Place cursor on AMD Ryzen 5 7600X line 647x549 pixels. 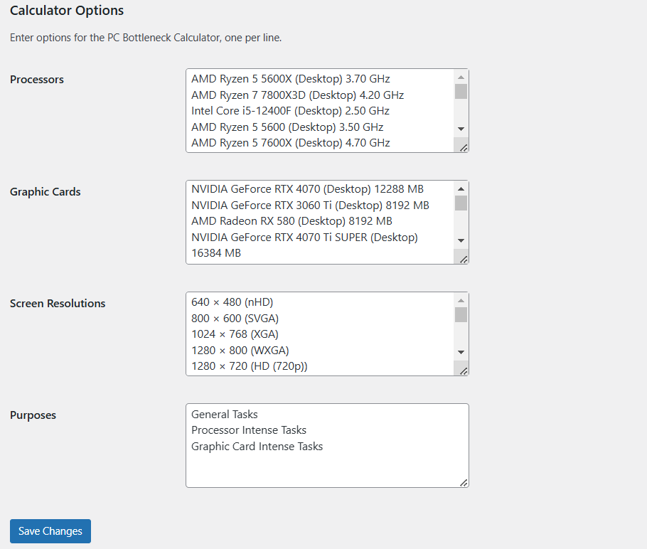click(x=291, y=143)
